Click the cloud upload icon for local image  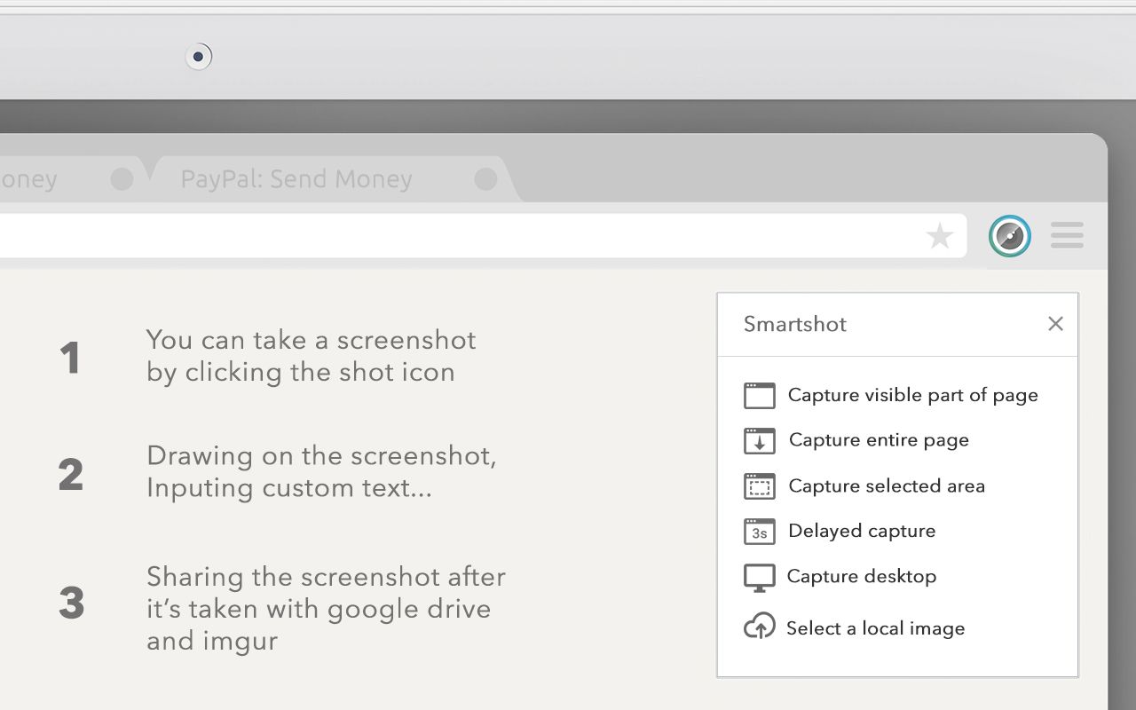pyautogui.click(x=759, y=627)
